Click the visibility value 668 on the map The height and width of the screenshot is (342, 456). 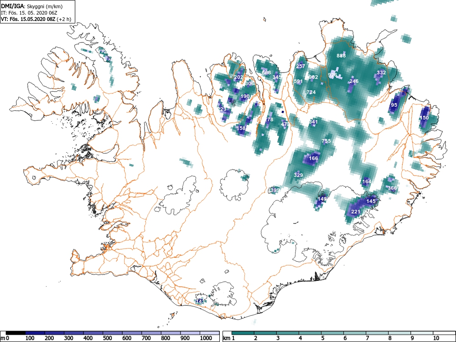point(266,73)
